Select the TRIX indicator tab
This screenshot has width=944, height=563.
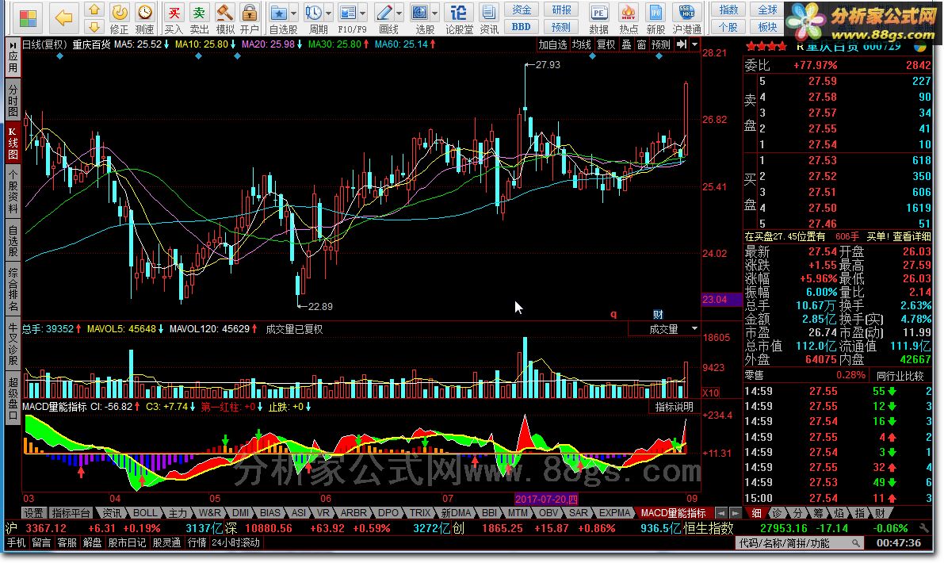click(x=419, y=513)
